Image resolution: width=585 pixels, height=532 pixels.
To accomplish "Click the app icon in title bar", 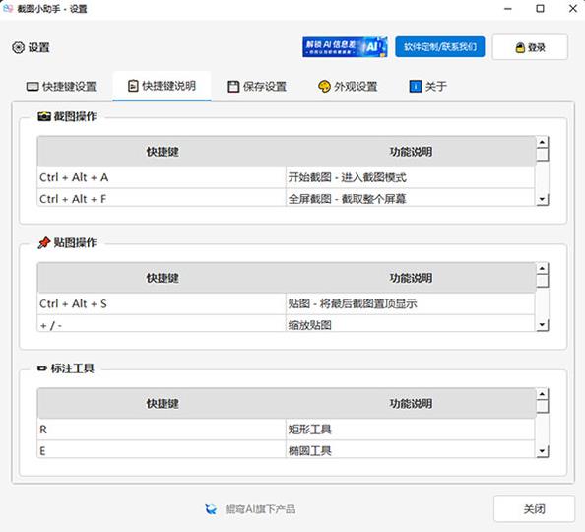I will point(8,8).
